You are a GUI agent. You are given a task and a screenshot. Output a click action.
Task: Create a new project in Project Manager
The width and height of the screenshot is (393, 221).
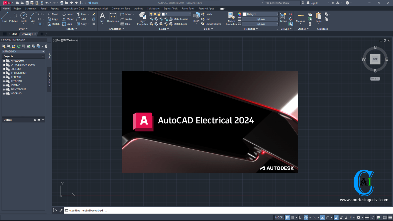[9, 46]
